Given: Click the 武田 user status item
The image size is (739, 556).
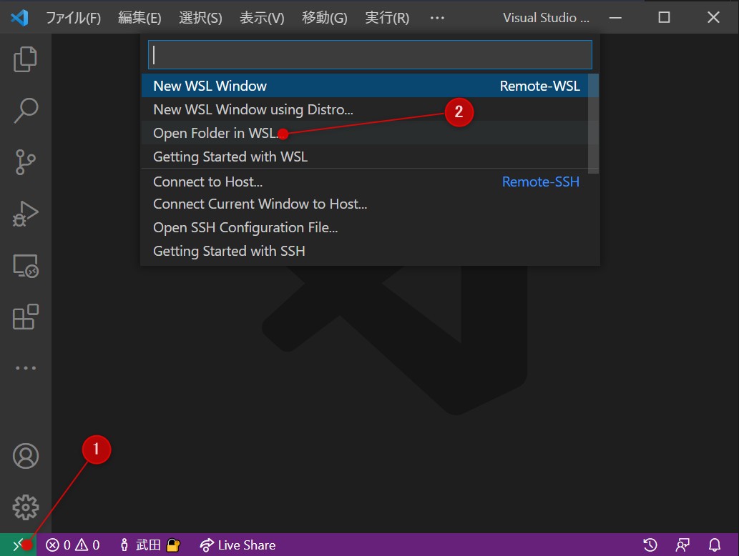Looking at the screenshot, I should (x=150, y=545).
